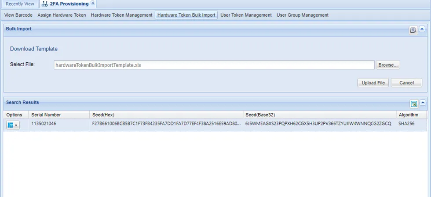Click the Seed(Base32) column header
431x197 pixels.
pos(319,115)
